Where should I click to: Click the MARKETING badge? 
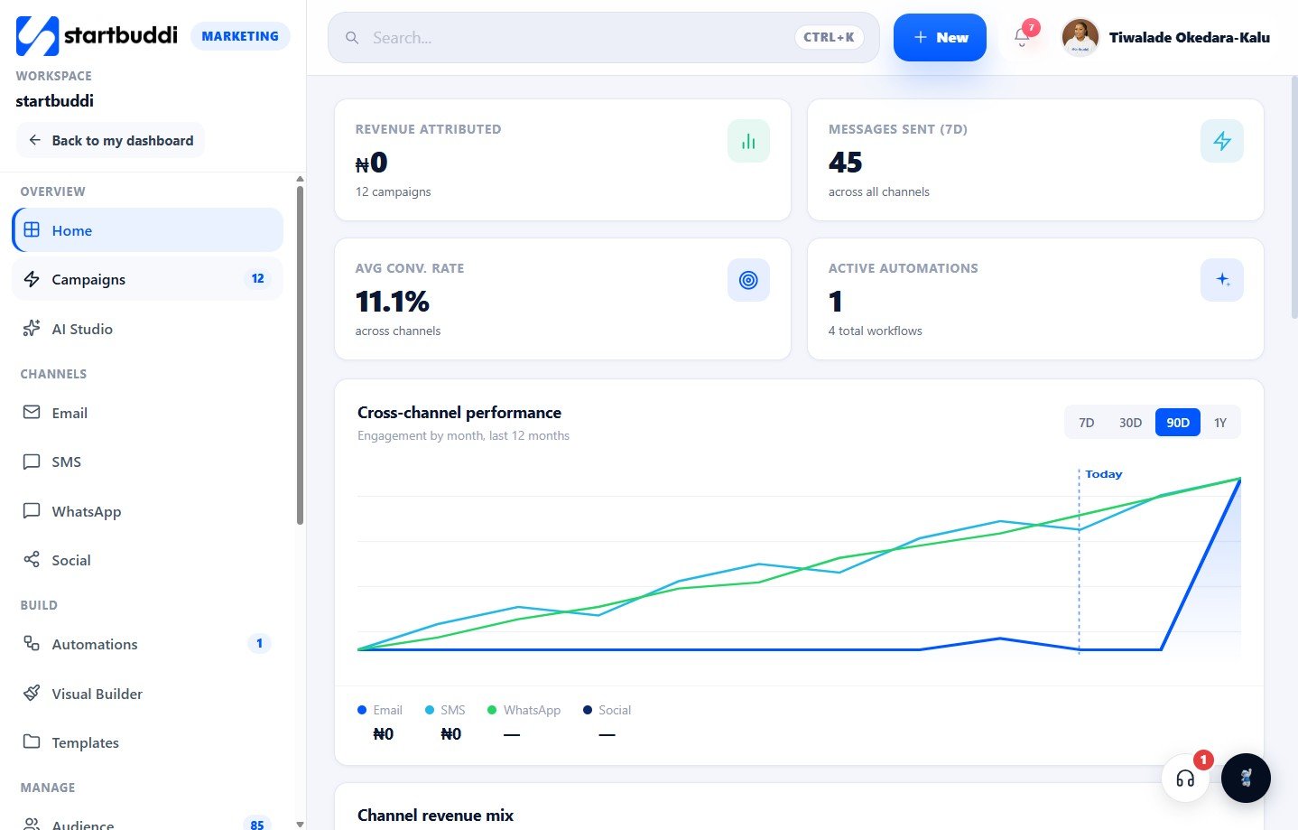click(240, 36)
